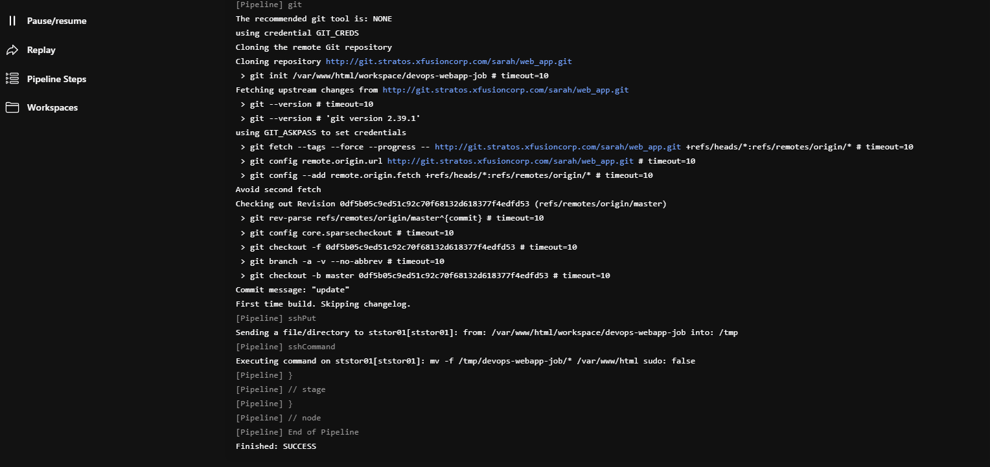The height and width of the screenshot is (467, 990).
Task: Open the web_app.git link after Cloning repository
Action: tap(448, 61)
